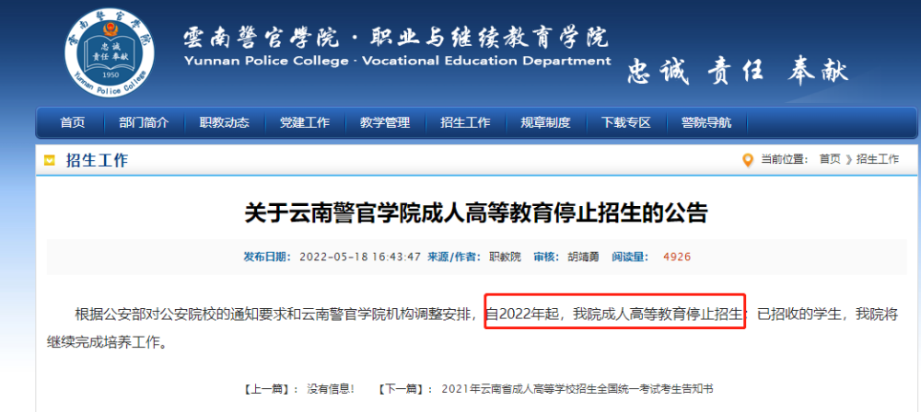Click the 当前位置 label
Screen dimensions: 921x412
tap(785, 159)
